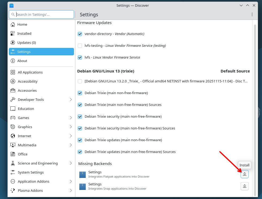Select the Application Addons entry

pyautogui.click(x=33, y=181)
